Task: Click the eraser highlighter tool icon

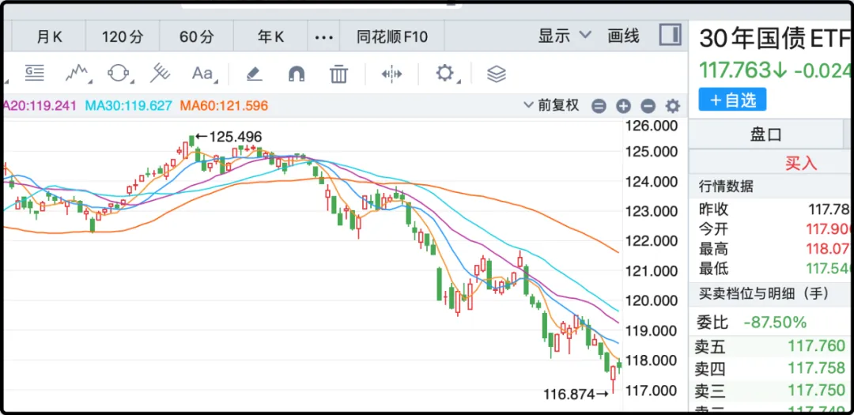Action: 254,74
